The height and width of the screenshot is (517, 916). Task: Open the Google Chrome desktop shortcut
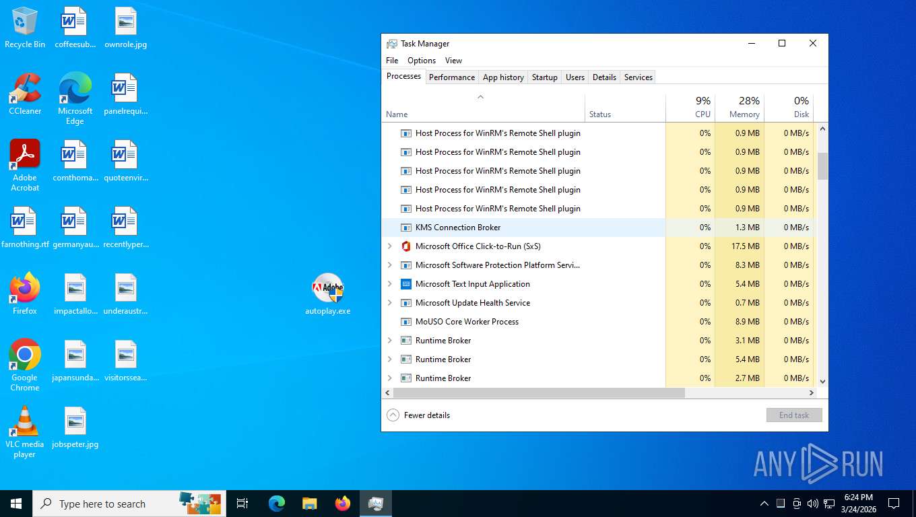(x=25, y=365)
